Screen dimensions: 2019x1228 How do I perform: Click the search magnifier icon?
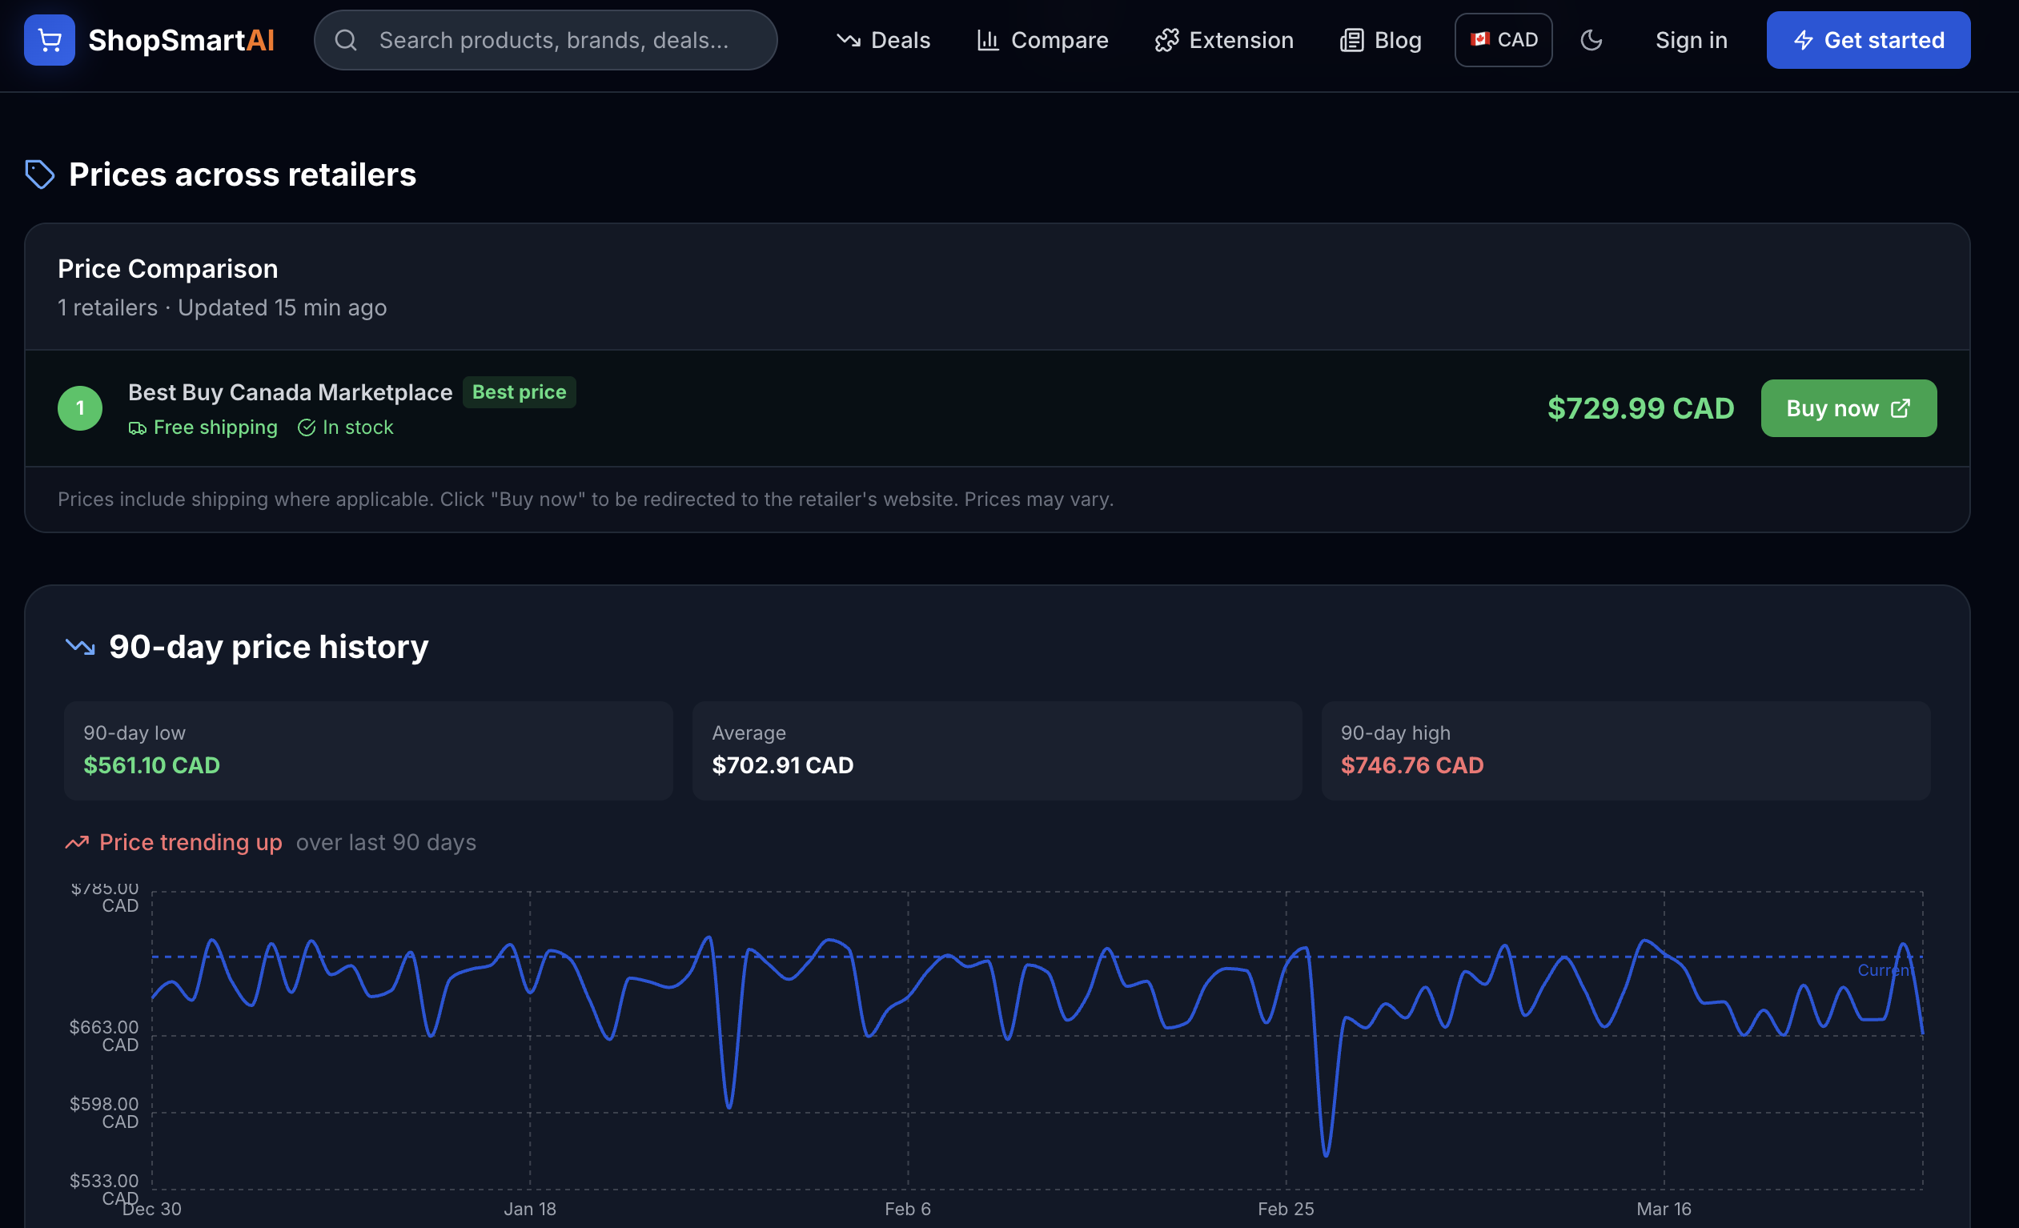(346, 40)
